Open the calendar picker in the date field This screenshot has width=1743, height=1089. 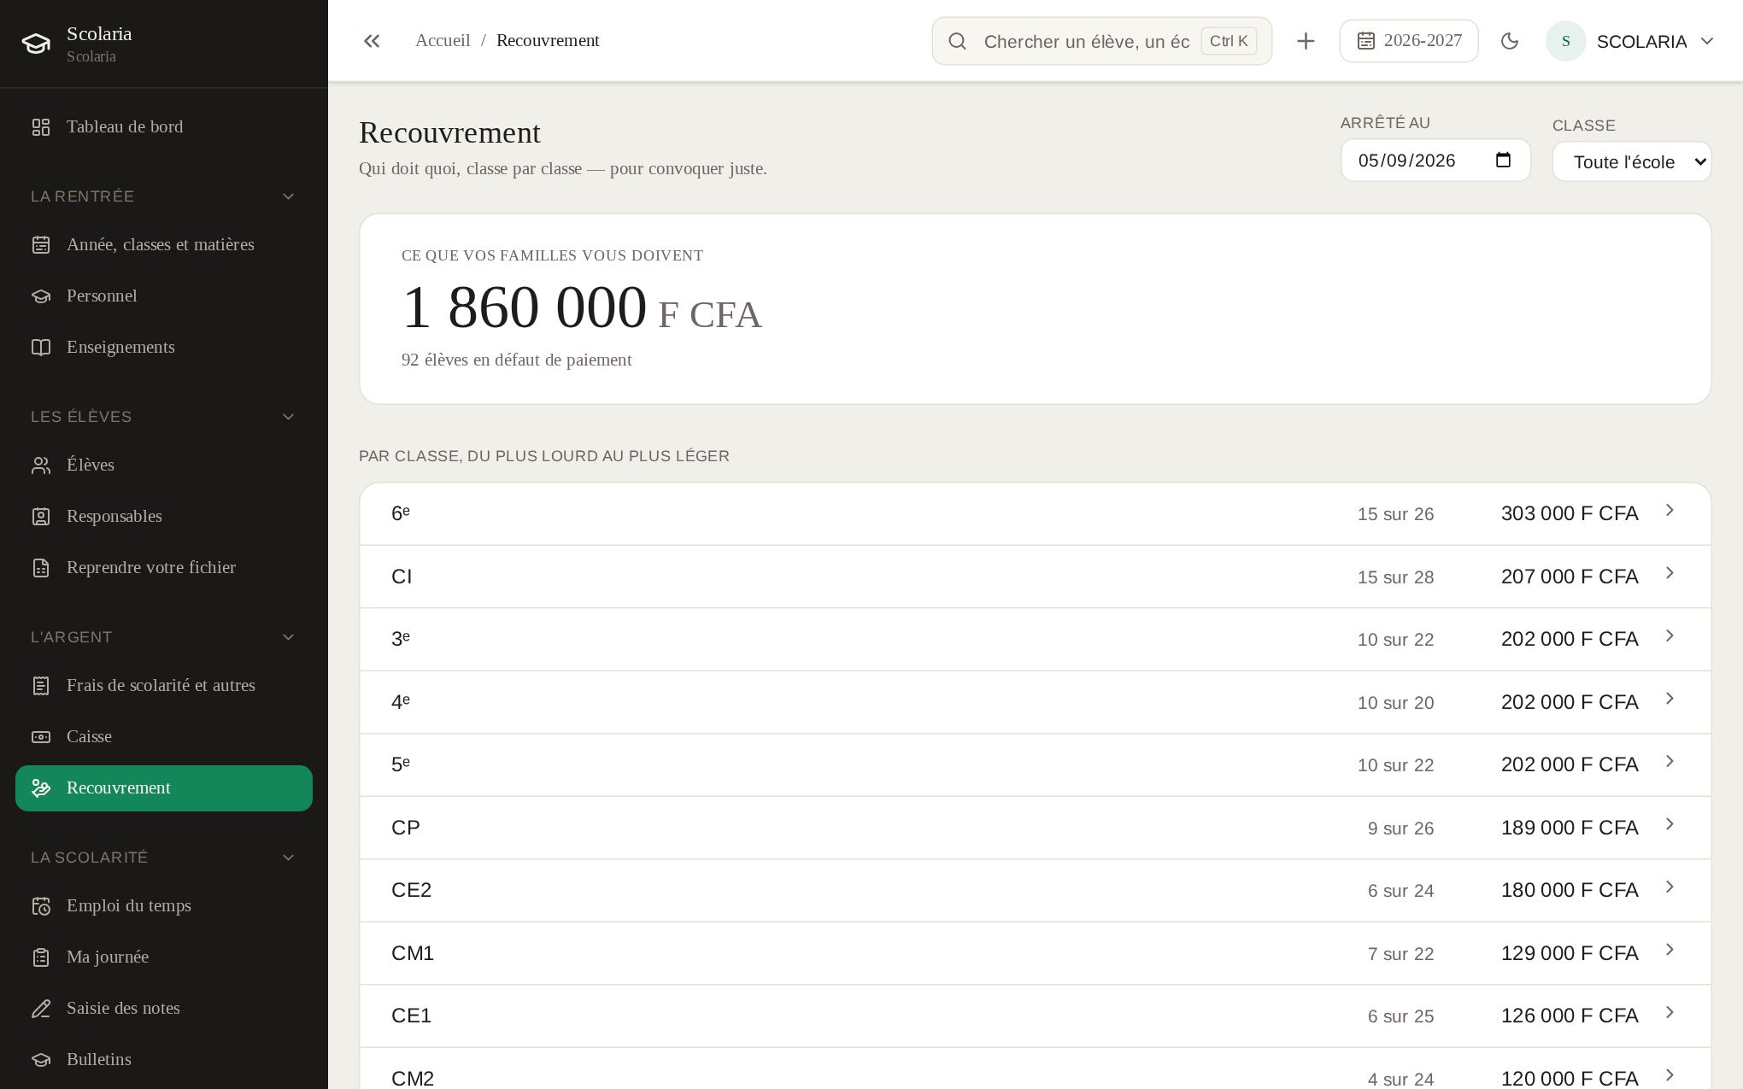pos(1504,160)
